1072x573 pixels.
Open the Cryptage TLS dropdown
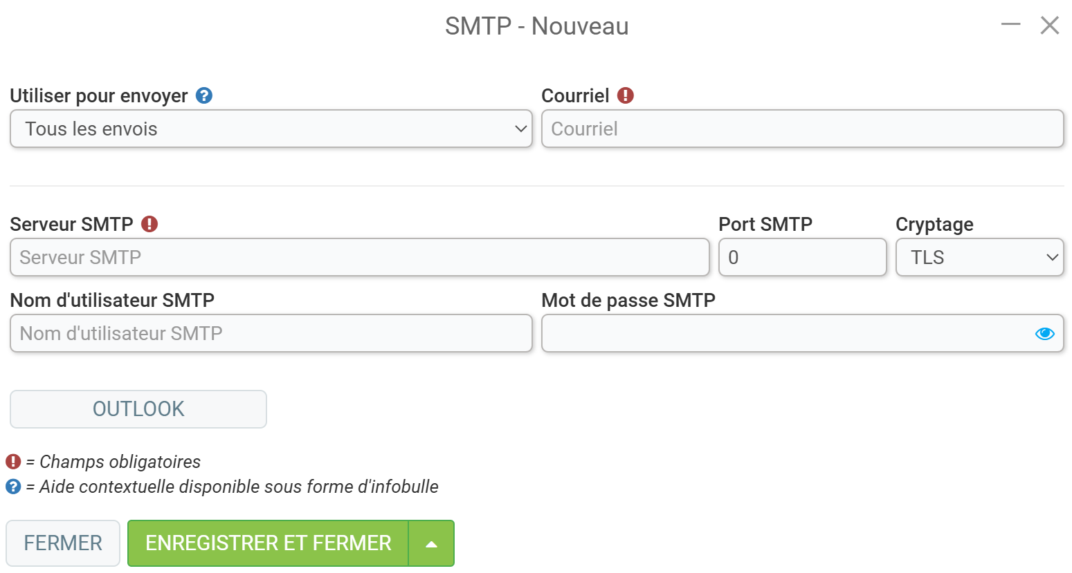pos(979,257)
